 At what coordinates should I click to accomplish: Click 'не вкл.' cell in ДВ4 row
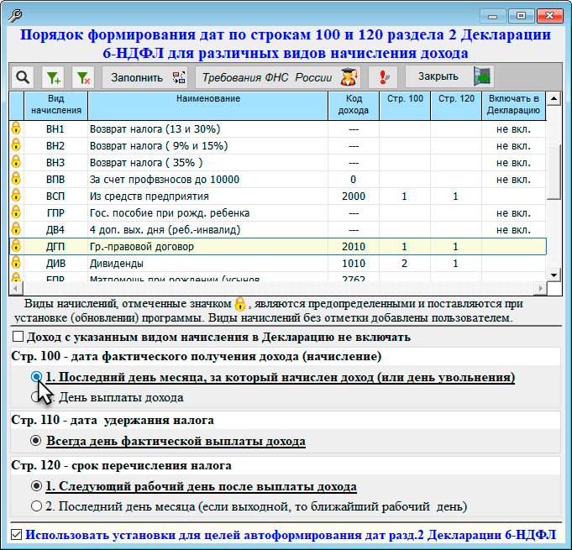[514, 230]
